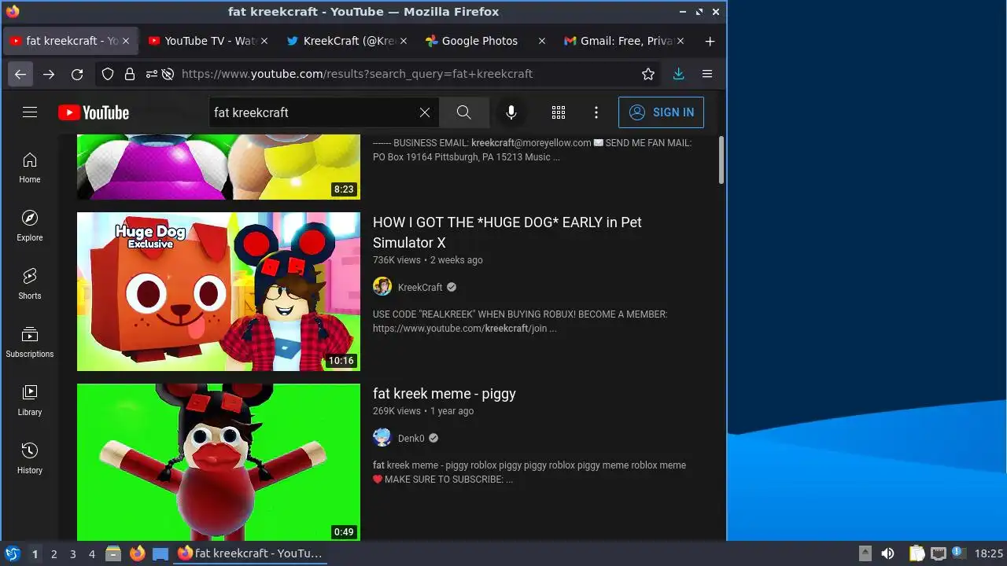The width and height of the screenshot is (1007, 566).
Task: Open YouTube settings three-dot menu
Action: [x=596, y=112]
